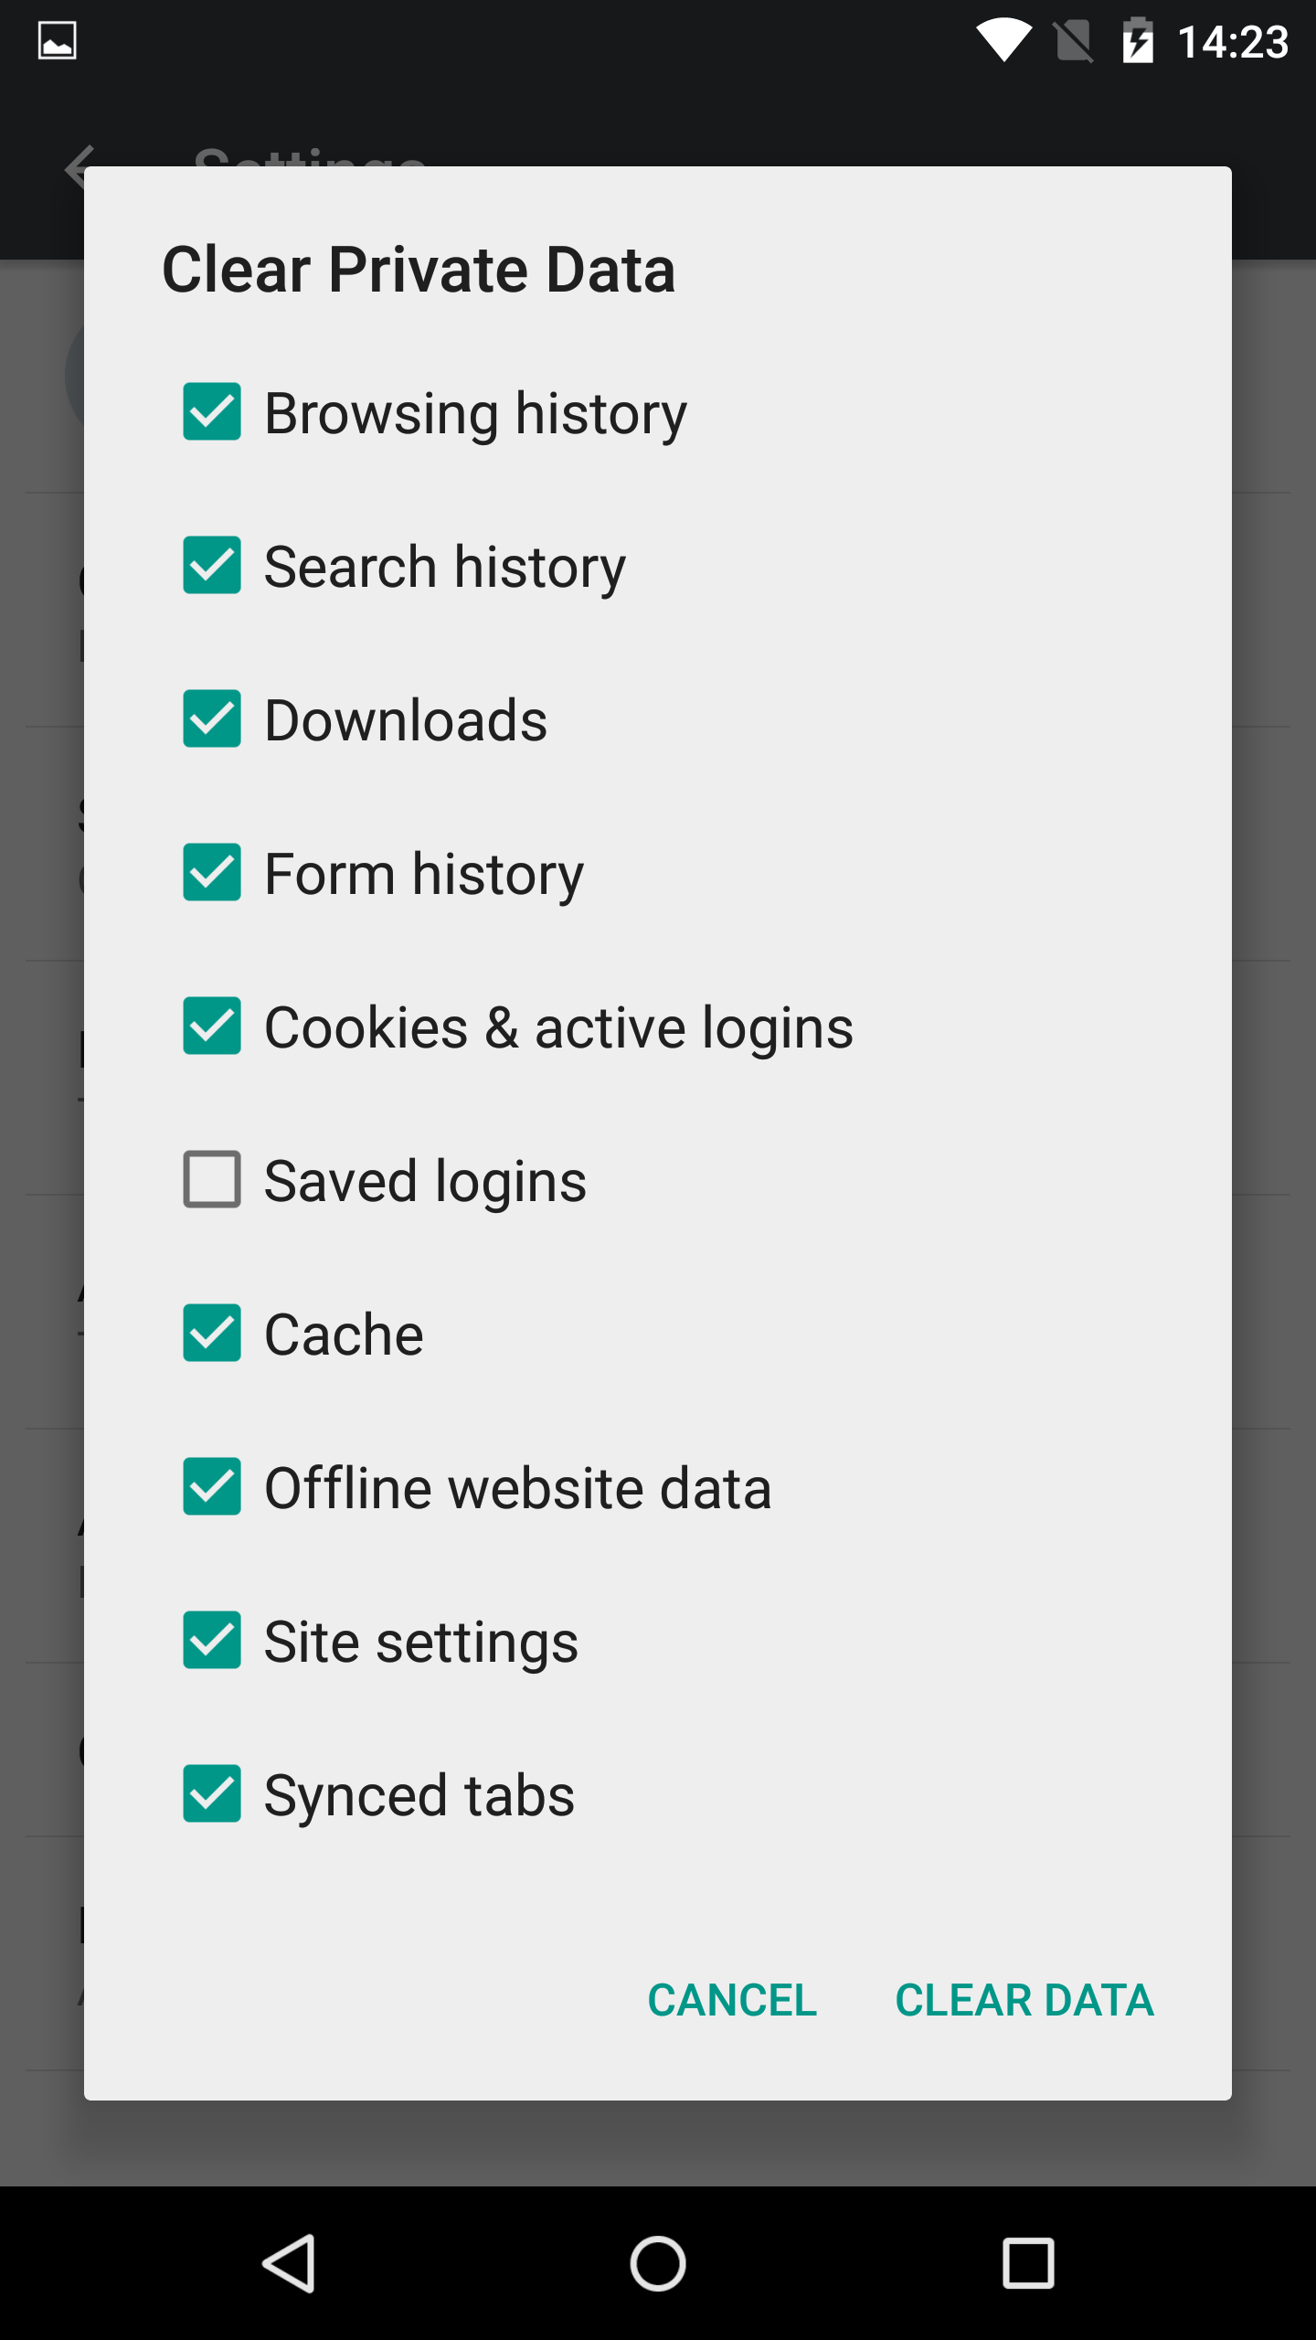This screenshot has height=2340, width=1316.
Task: Tap the screenshot notification icon
Action: pyautogui.click(x=57, y=41)
